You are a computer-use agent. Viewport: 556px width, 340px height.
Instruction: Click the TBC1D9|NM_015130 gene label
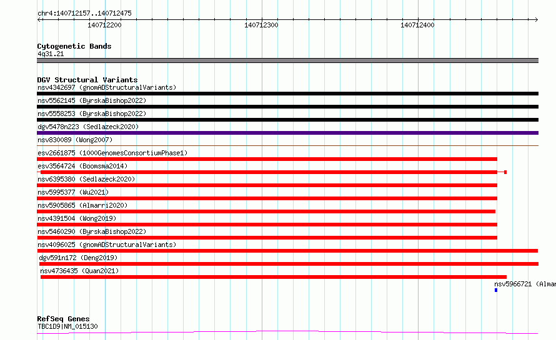67,326
